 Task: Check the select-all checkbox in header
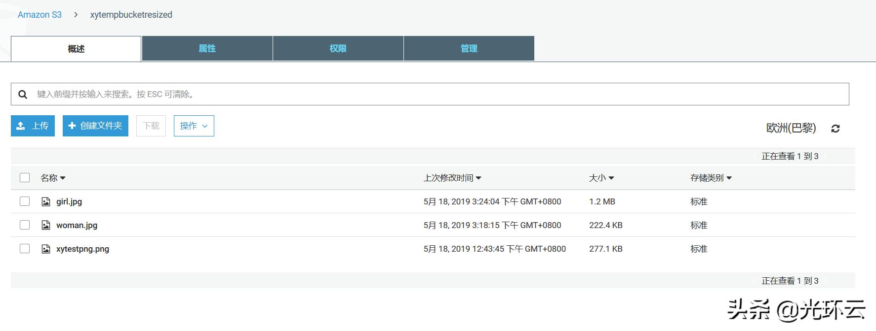pos(25,178)
